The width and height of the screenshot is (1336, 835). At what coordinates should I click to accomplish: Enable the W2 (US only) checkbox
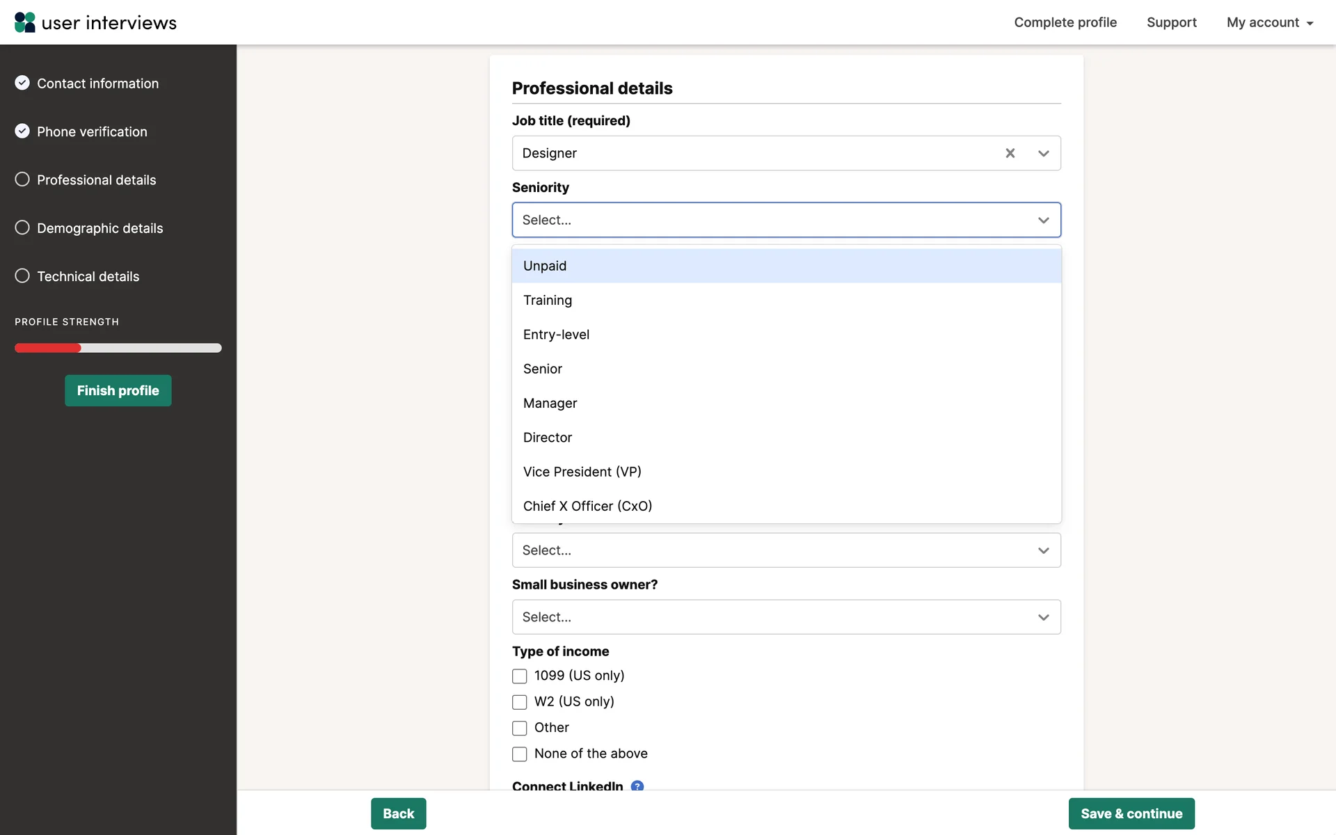tap(519, 702)
